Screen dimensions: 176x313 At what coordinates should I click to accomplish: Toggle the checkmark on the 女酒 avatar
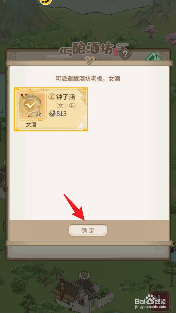(31, 105)
